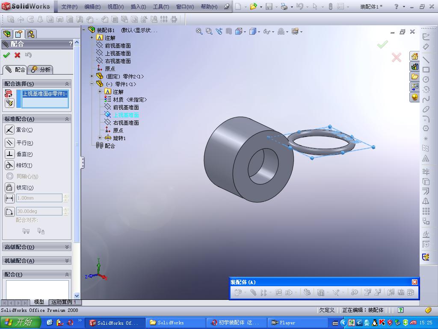Open SolidWorks Resources home icon in task pane

click(414, 56)
